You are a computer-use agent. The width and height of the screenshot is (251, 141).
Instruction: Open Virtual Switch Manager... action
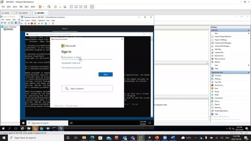[223, 43]
